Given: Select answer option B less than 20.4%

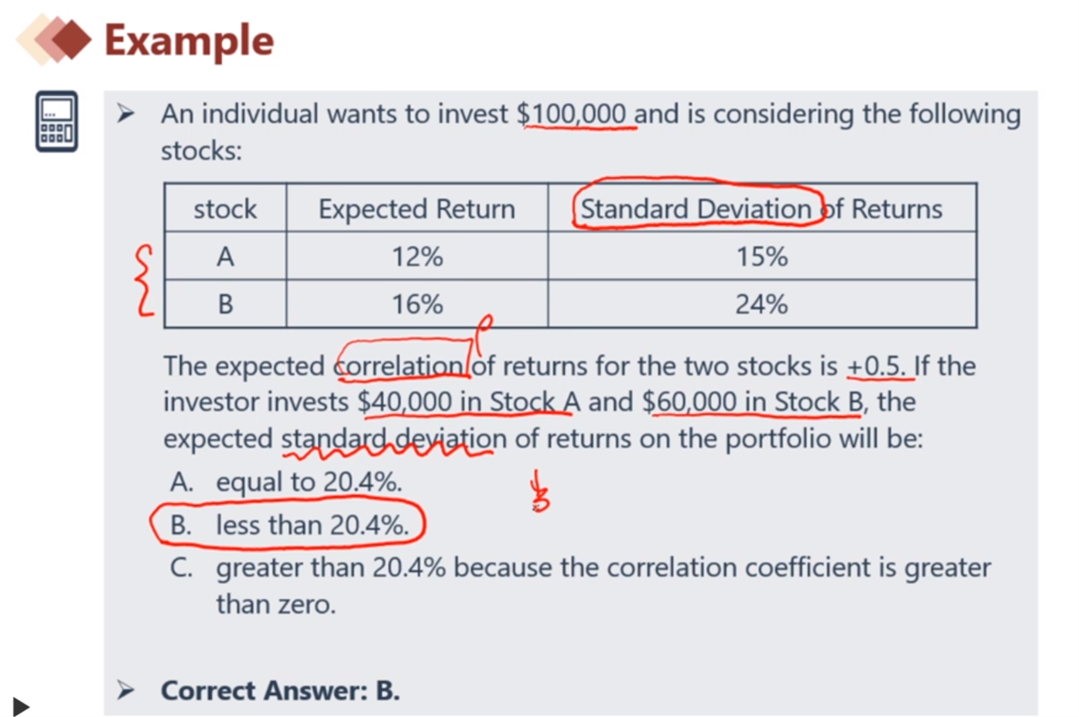Looking at the screenshot, I should click(289, 525).
